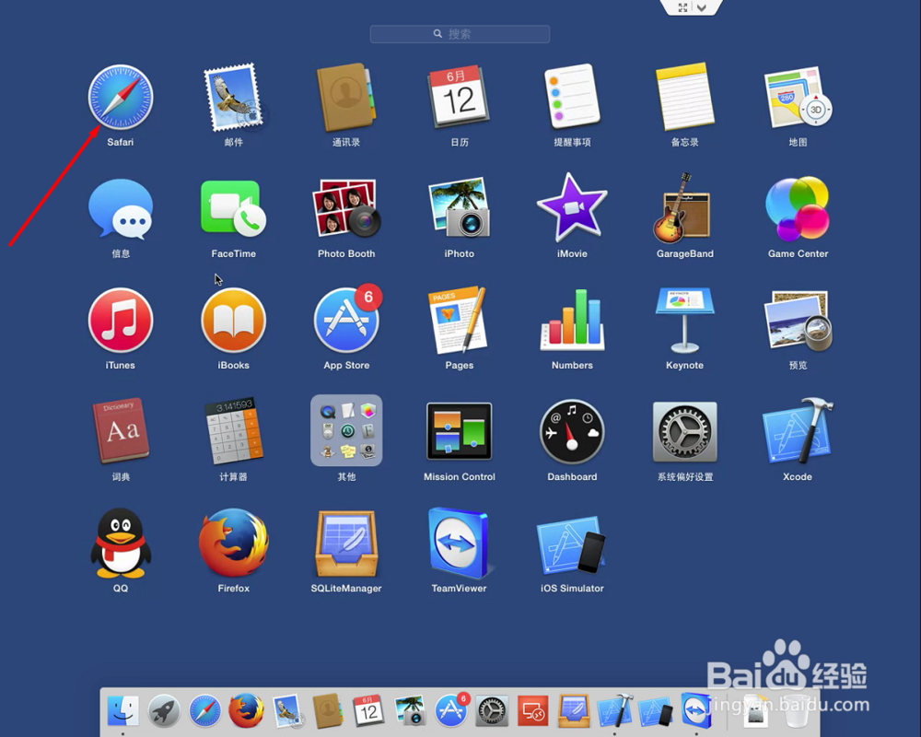Image resolution: width=921 pixels, height=737 pixels.
Task: Click the 搜索 search field
Action: pos(460,34)
